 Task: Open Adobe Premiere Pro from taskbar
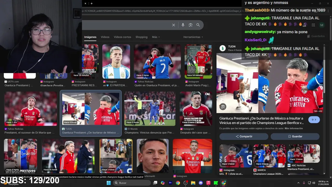170,183
